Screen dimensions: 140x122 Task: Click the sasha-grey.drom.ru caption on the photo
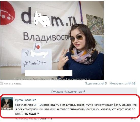(79, 79)
